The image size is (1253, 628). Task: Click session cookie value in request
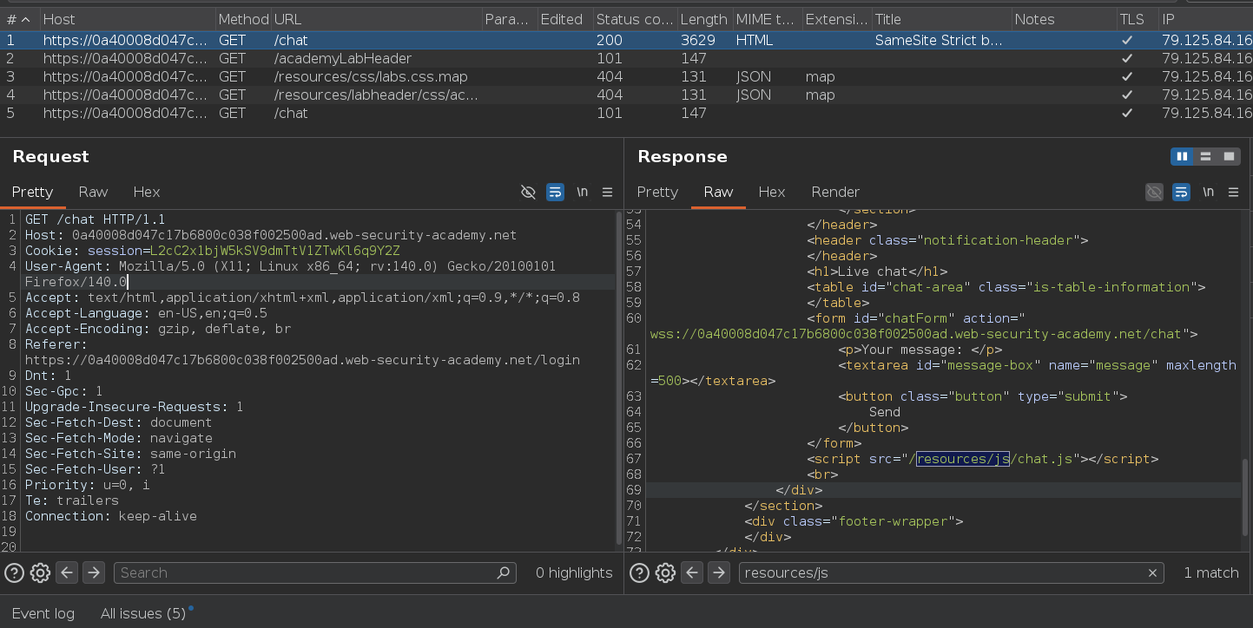click(275, 251)
